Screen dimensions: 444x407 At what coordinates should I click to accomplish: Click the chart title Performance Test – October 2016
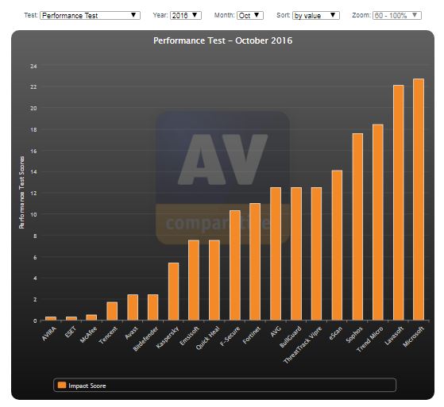(222, 40)
